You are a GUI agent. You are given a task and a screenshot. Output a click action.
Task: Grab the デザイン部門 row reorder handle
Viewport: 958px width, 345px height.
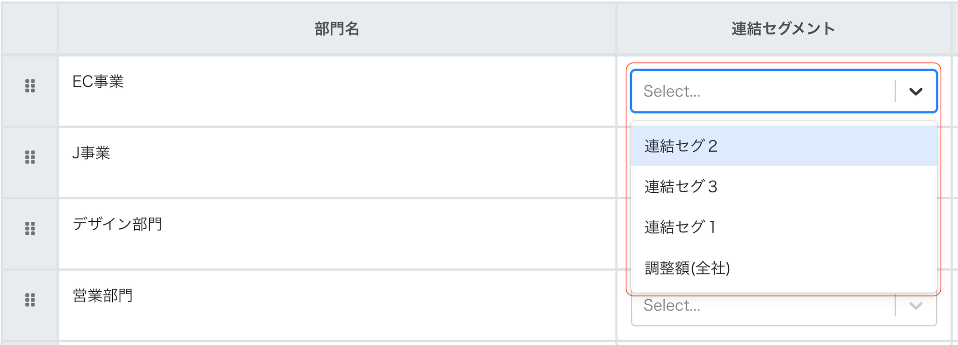pyautogui.click(x=30, y=229)
